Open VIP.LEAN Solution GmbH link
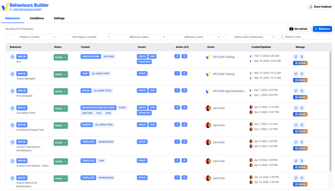This screenshot has width=335, height=191. click(x=27, y=9)
